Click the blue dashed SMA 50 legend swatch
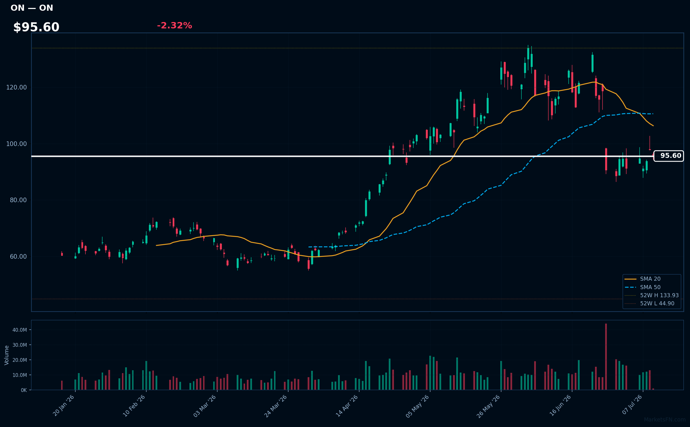This screenshot has width=690, height=427. 630,287
